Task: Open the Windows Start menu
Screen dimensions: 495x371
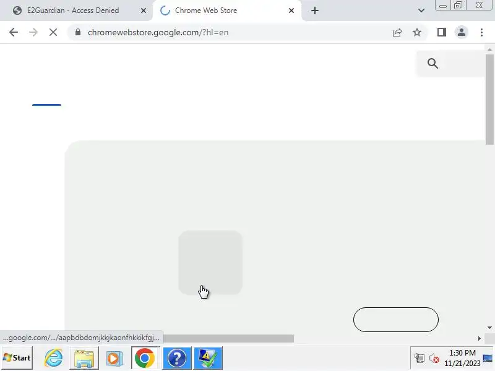Action: point(17,358)
